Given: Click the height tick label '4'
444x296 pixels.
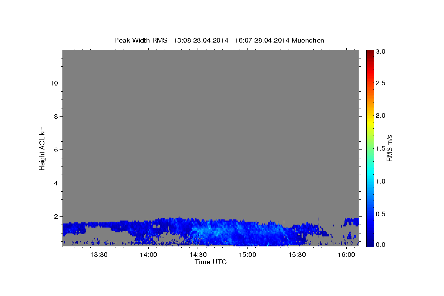Looking at the screenshot, I should pyautogui.click(x=56, y=183).
